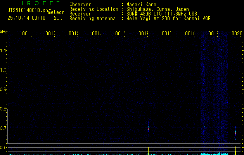Click the Observer label
Viewport: 244px width, 155px height.
pyautogui.click(x=80, y=5)
